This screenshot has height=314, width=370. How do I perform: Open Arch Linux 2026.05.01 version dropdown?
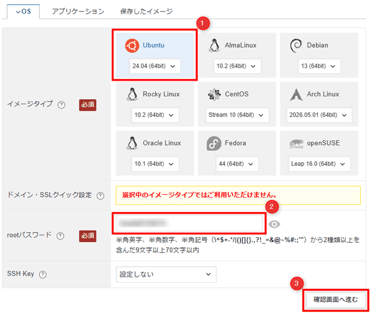coord(319,115)
